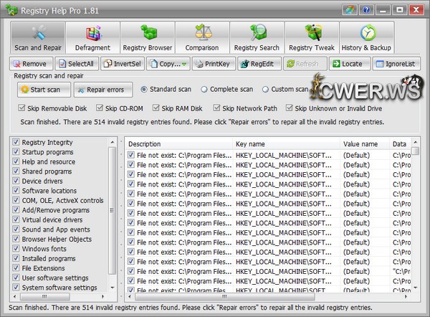
Task: Open History & Backup
Action: tap(366, 38)
